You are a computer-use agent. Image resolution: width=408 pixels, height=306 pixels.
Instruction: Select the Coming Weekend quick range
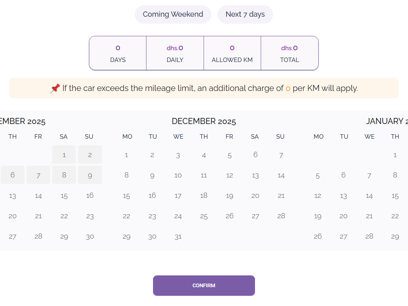(173, 14)
